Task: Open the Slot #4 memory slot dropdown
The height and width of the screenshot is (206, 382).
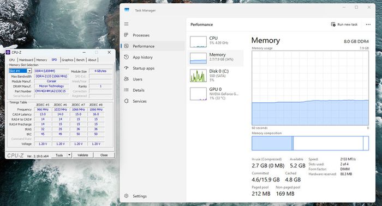Action: click(x=21, y=71)
